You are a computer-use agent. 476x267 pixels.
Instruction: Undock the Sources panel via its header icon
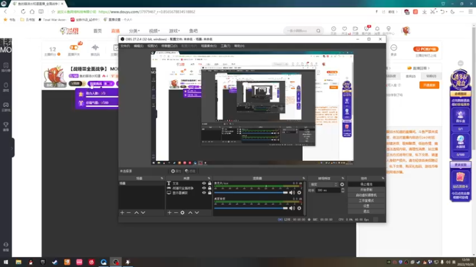[209, 179]
